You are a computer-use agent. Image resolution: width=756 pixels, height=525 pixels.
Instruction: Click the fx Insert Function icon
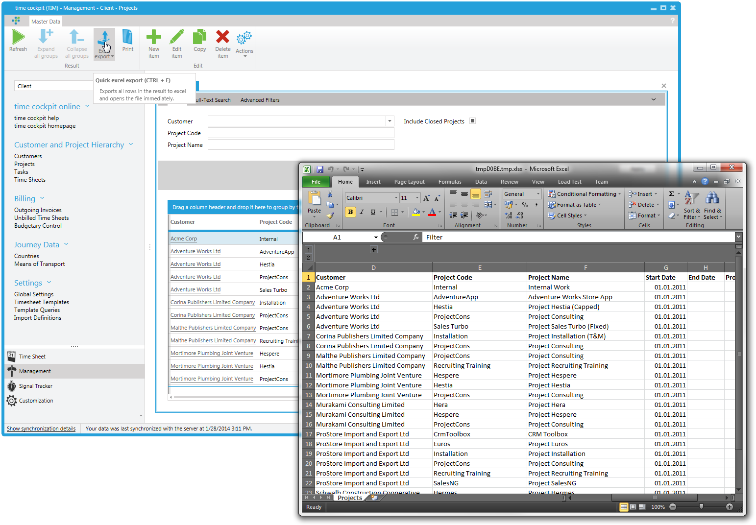coord(415,237)
